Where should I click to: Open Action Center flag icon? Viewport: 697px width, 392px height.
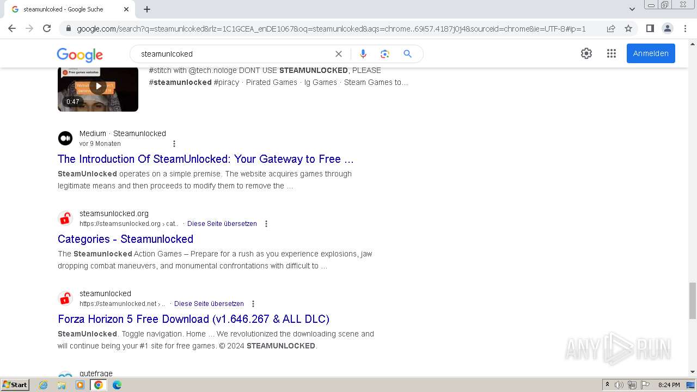(645, 385)
